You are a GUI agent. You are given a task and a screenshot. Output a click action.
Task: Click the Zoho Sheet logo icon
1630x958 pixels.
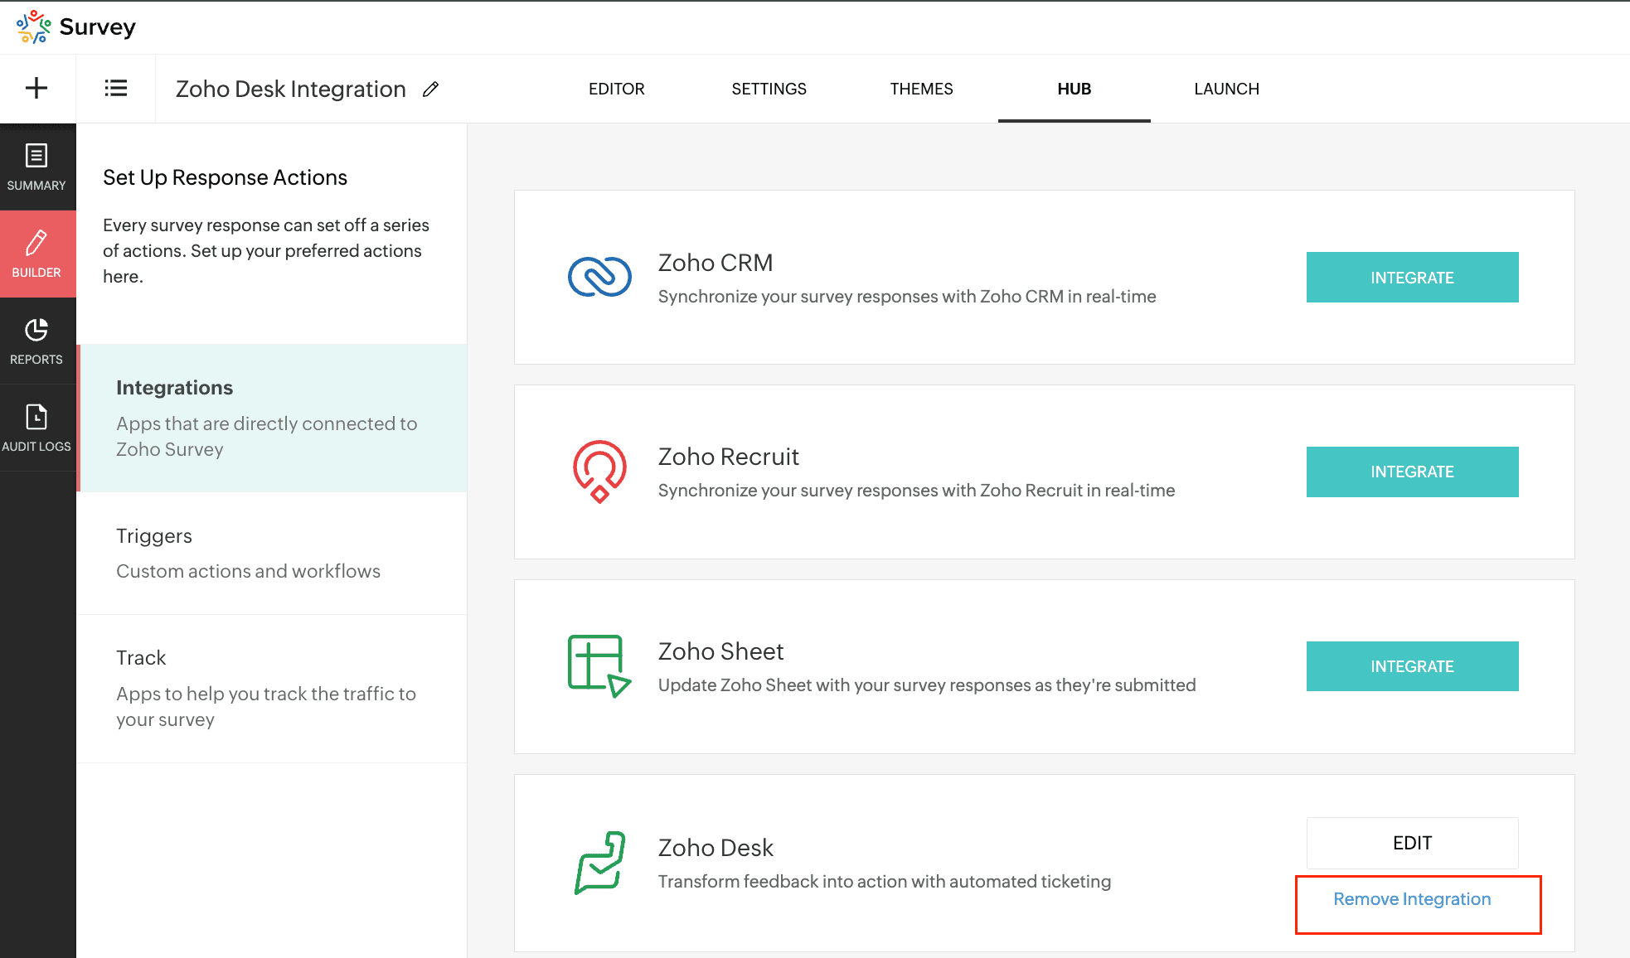point(599,666)
